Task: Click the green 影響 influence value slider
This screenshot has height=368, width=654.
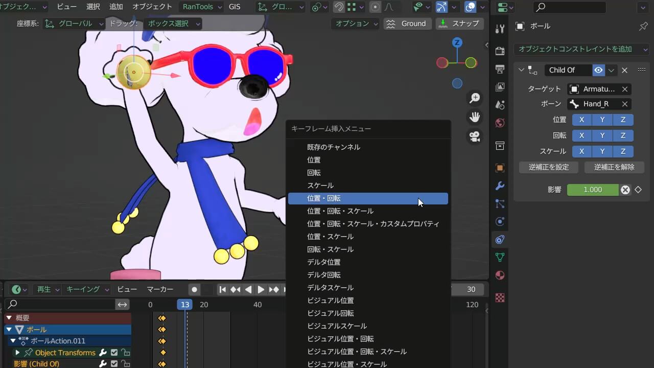Action: tap(593, 190)
